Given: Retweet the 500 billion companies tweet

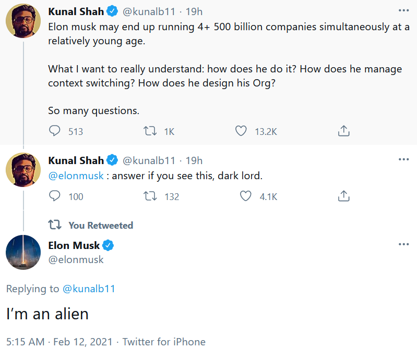Looking at the screenshot, I should [x=150, y=131].
